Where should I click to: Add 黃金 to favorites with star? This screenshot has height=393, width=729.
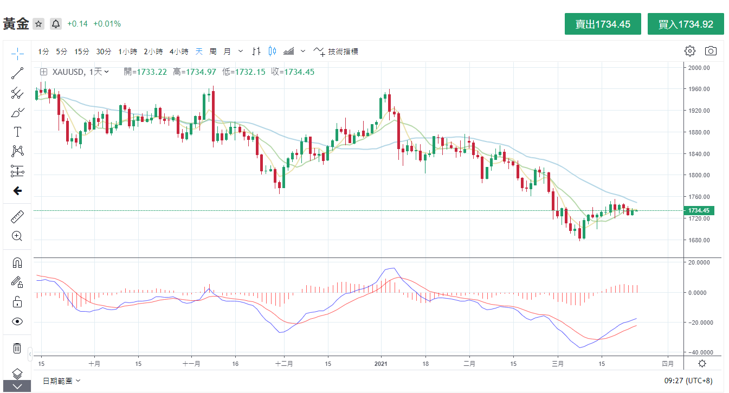(x=38, y=24)
